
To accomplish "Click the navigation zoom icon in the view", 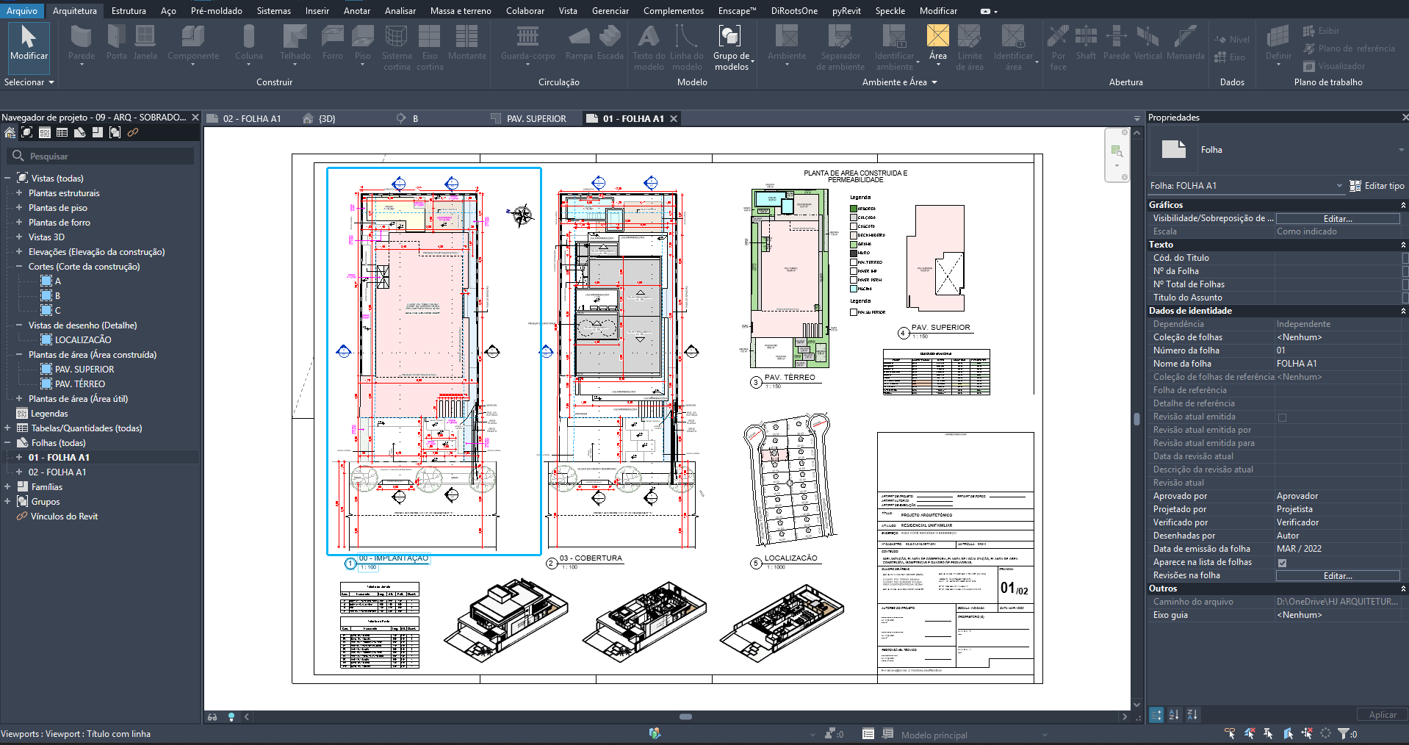I will click(1117, 151).
